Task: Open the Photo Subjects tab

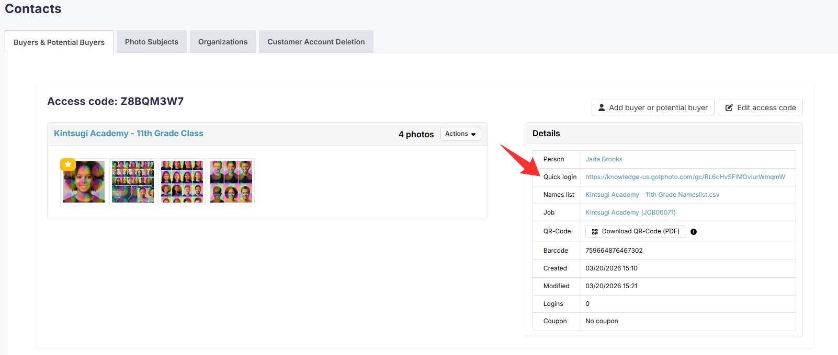Action: (x=152, y=42)
